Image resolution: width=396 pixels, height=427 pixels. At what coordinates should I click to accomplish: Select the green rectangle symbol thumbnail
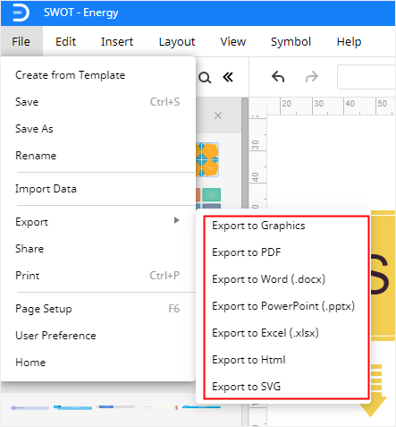[212, 195]
